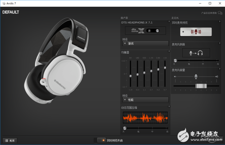Click the 动态范围压缩 heading text
This screenshot has width=225, height=145.
point(129,108)
